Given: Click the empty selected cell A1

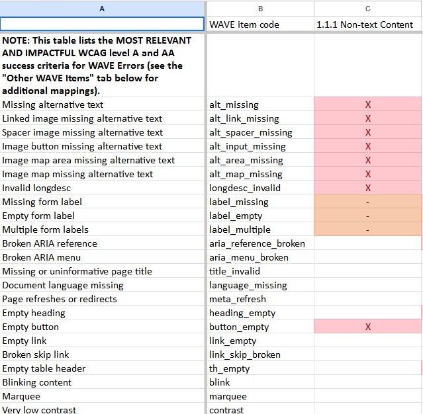Looking at the screenshot, I should click(102, 24).
